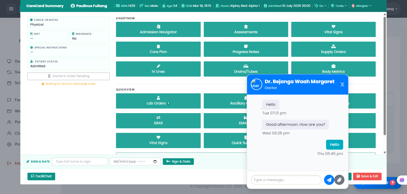Click the sidebar wallet card icon

(9, 111)
